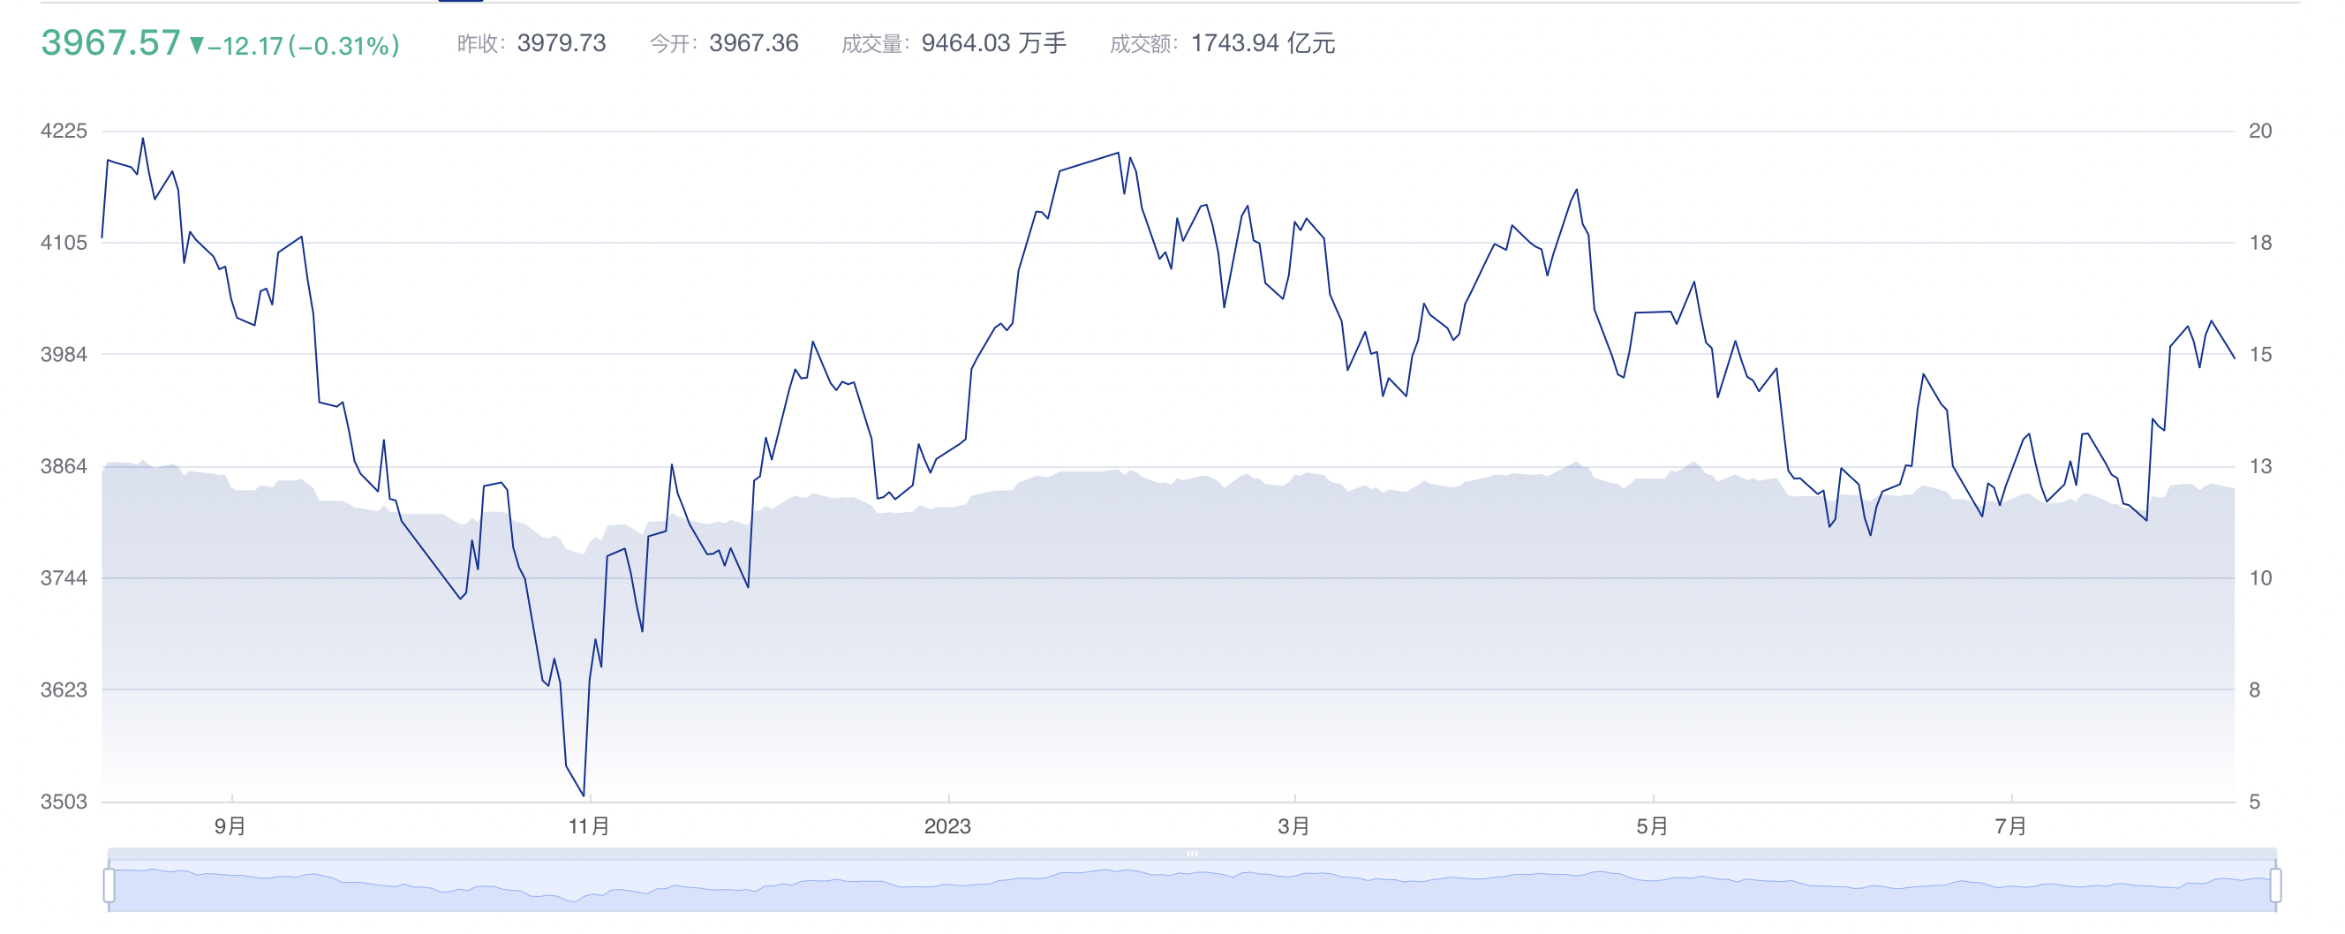Click the 4225 label on the left axis

coord(64,131)
